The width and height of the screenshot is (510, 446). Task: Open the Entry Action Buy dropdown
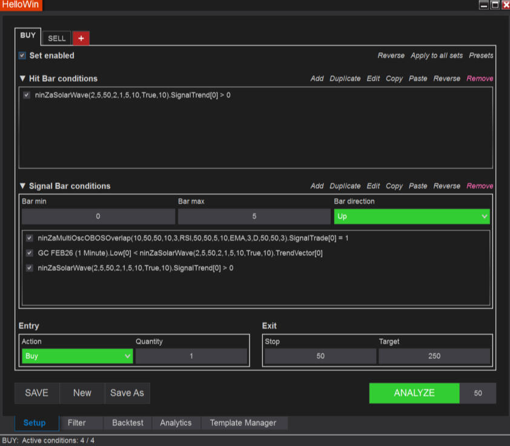(x=77, y=356)
